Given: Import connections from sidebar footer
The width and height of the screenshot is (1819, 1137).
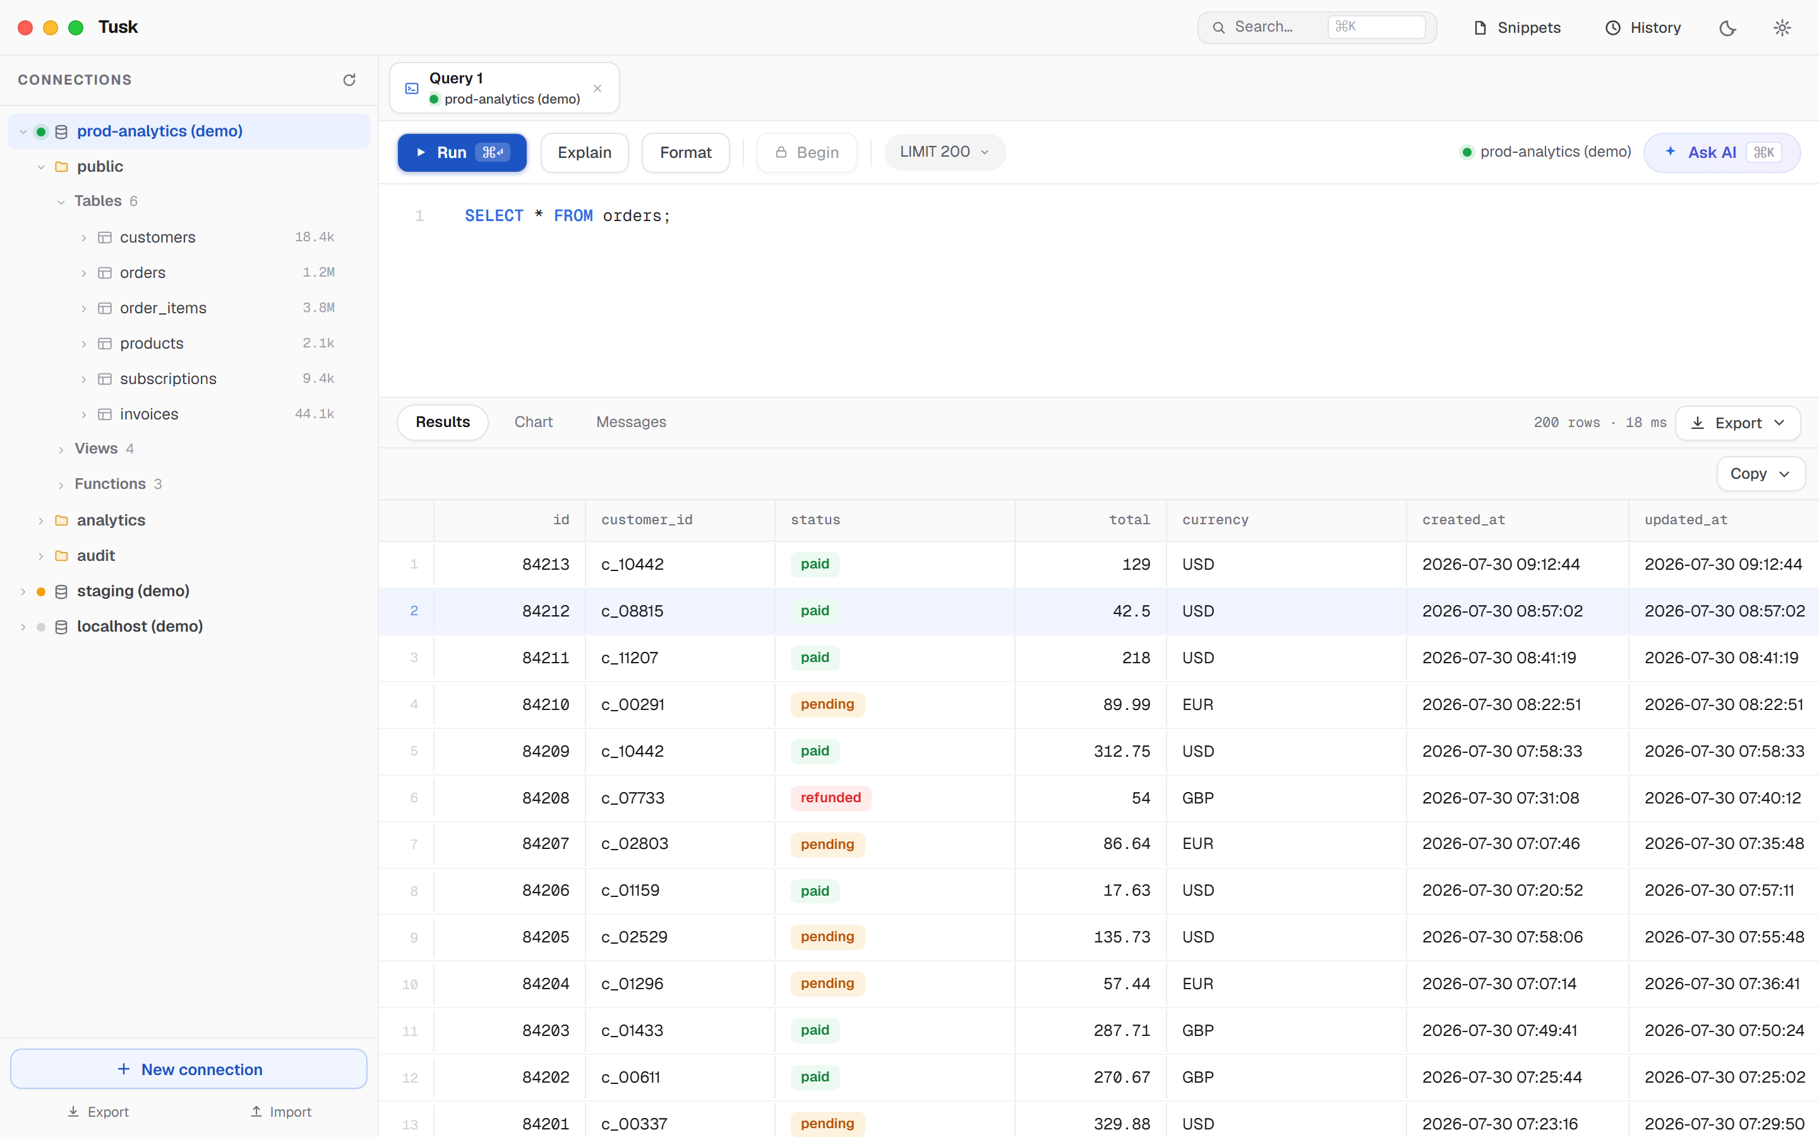Looking at the screenshot, I should coord(280,1112).
